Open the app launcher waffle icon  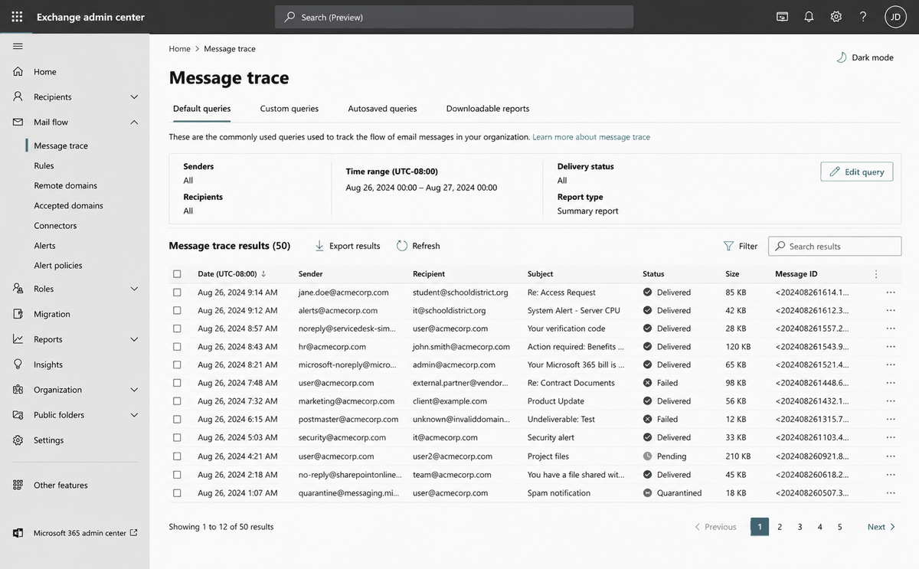pos(17,17)
